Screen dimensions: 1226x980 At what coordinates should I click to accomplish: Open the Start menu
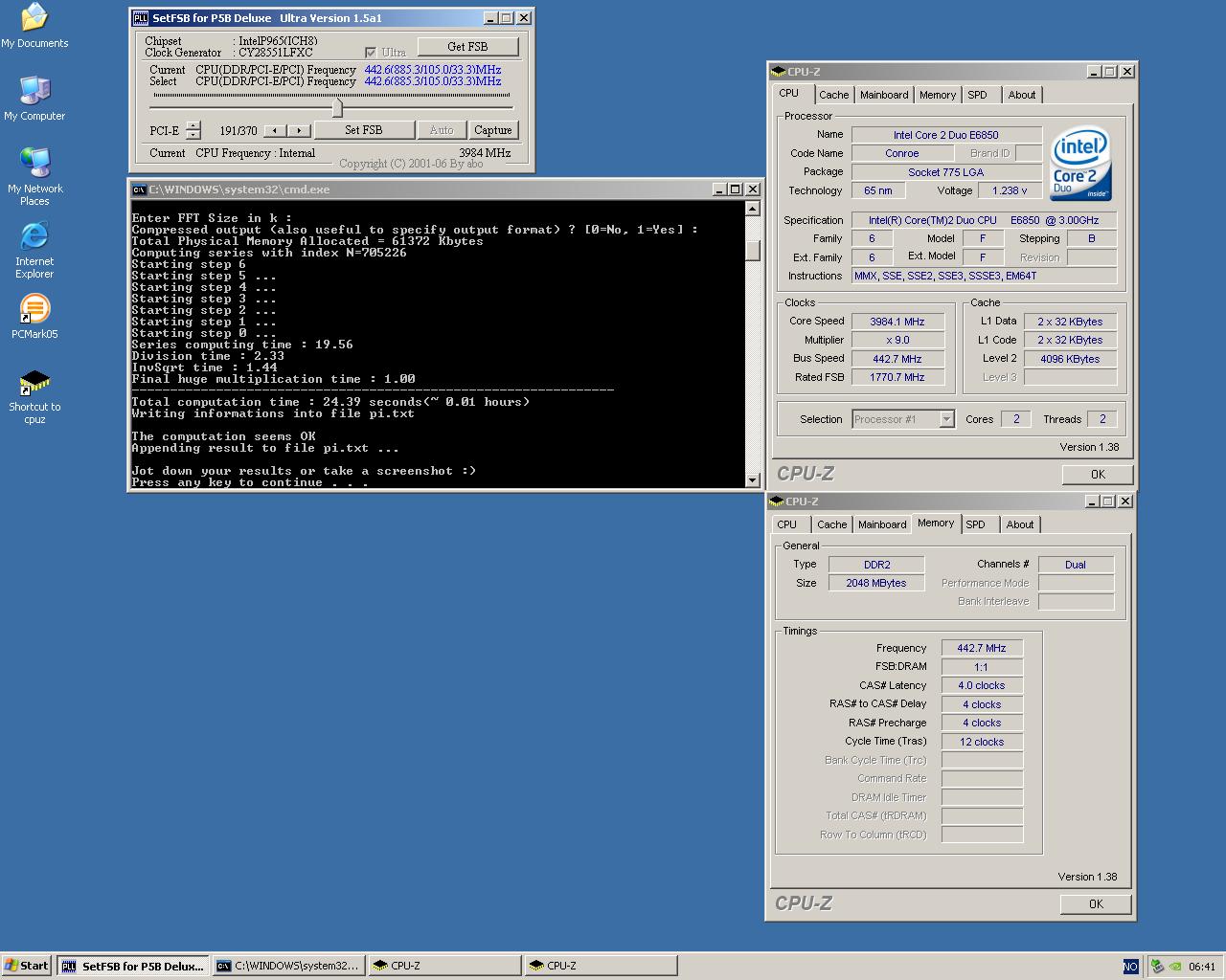27,966
